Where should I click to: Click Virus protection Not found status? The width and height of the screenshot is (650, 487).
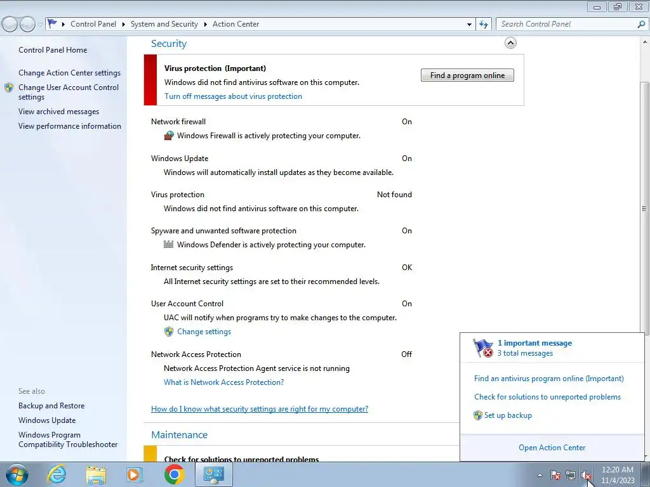pyautogui.click(x=394, y=195)
